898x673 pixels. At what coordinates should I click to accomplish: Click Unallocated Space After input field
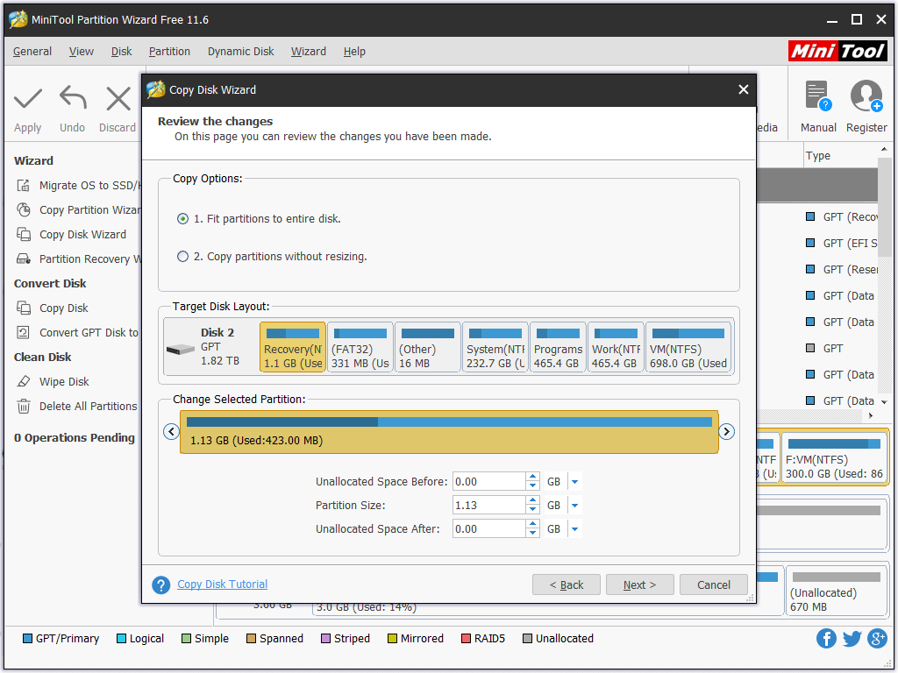tap(488, 529)
